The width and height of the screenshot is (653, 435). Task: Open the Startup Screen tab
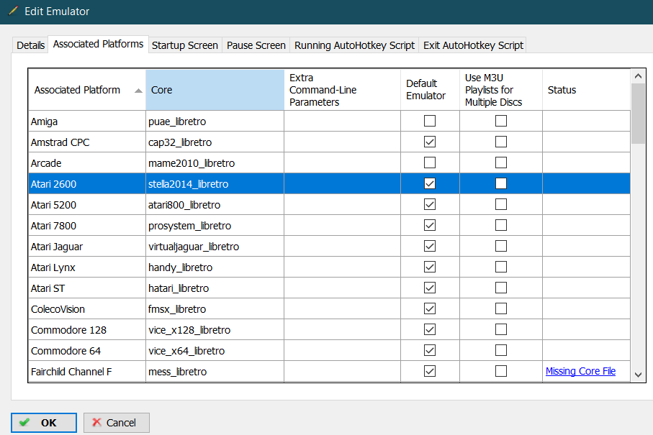tap(185, 45)
